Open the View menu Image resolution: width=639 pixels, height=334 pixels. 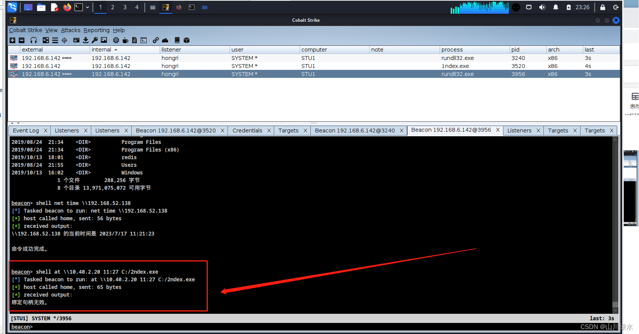[51, 30]
